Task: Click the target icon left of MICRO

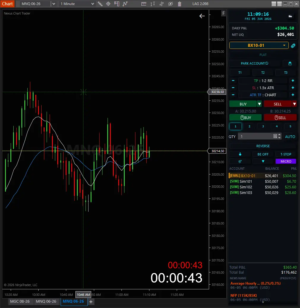Action: (240, 161)
